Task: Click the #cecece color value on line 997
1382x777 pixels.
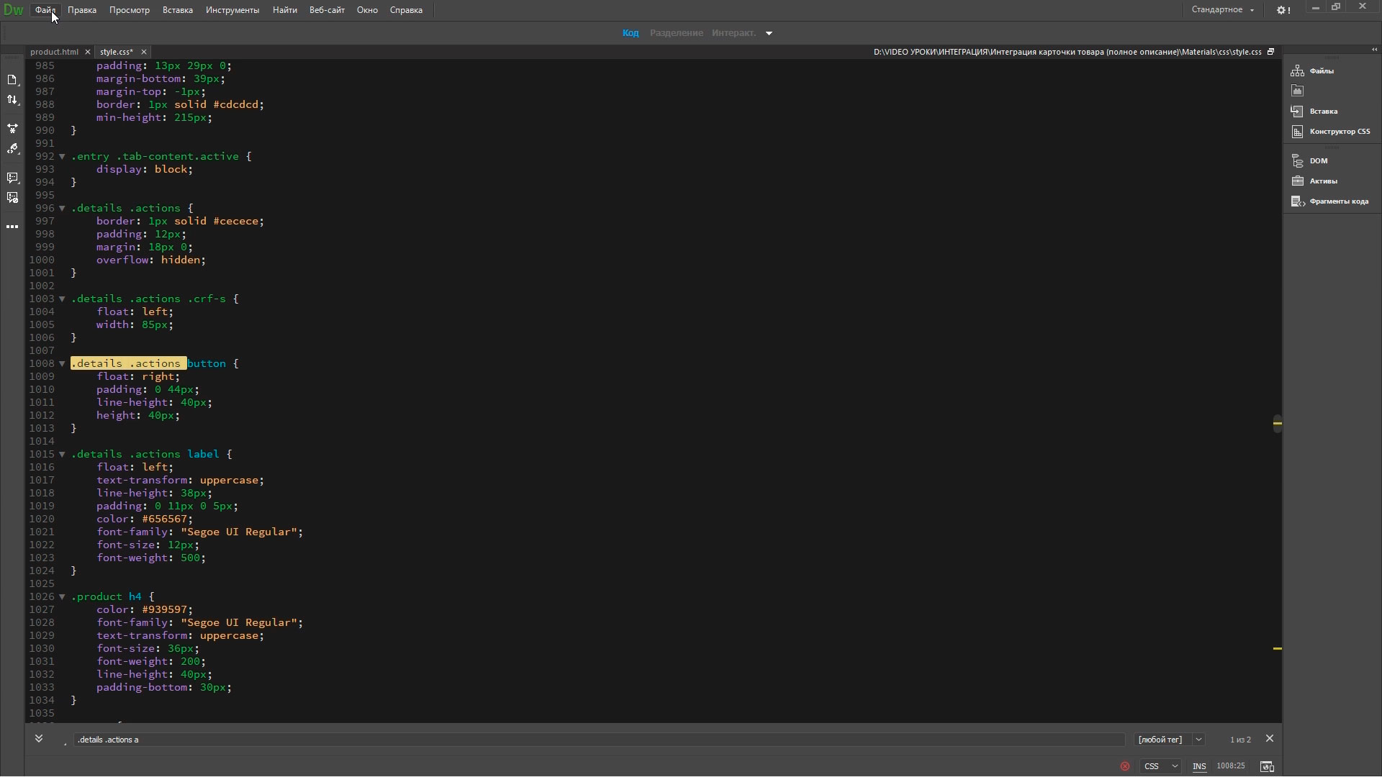Action: 235,221
